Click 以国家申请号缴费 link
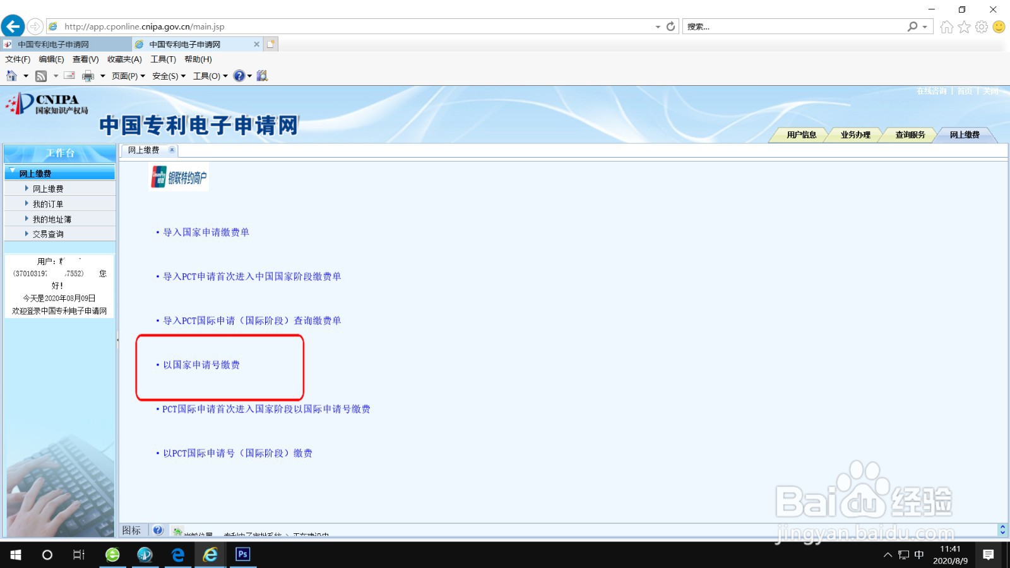This screenshot has width=1010, height=568. pyautogui.click(x=201, y=365)
